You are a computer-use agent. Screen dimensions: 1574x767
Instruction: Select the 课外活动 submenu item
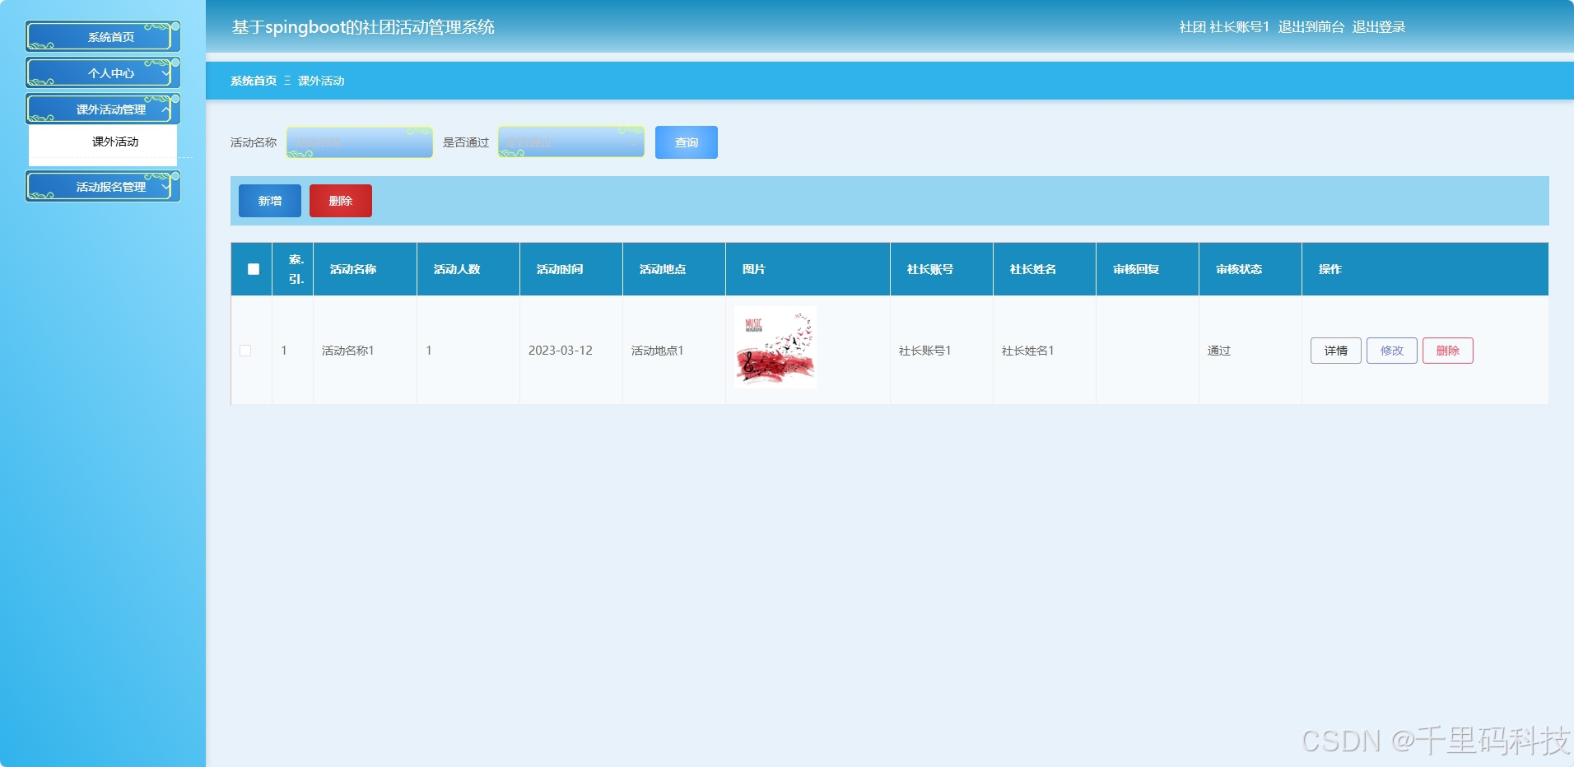pyautogui.click(x=103, y=142)
